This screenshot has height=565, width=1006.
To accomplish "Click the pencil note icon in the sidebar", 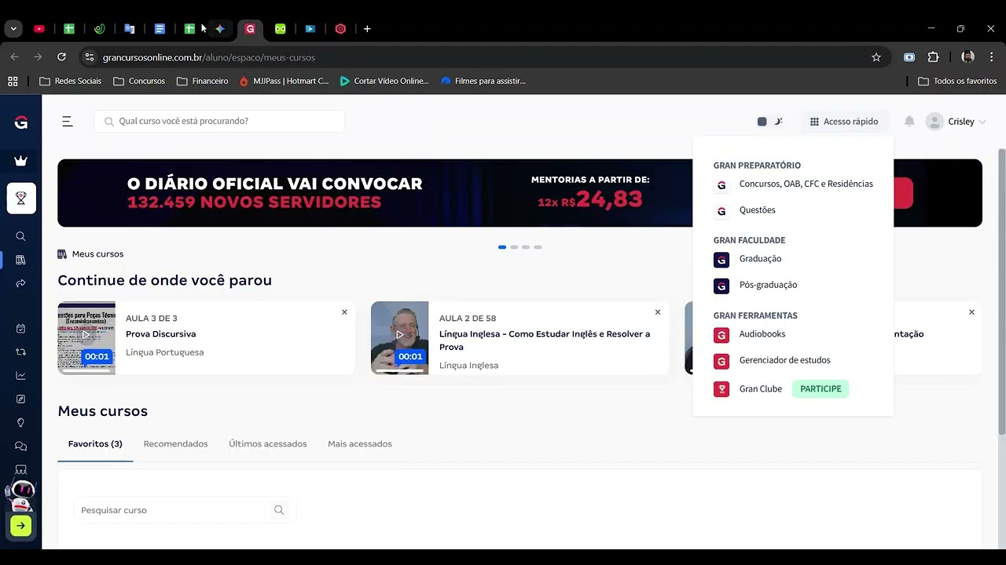I will pyautogui.click(x=21, y=399).
